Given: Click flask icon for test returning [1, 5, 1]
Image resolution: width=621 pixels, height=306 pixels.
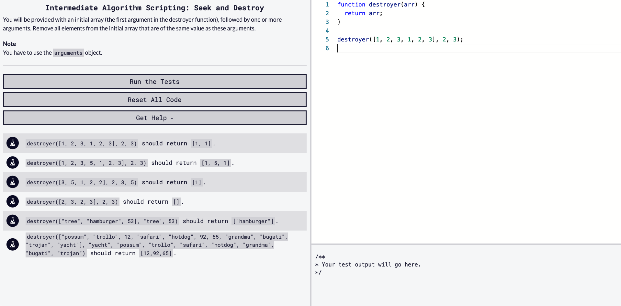Looking at the screenshot, I should tap(13, 163).
